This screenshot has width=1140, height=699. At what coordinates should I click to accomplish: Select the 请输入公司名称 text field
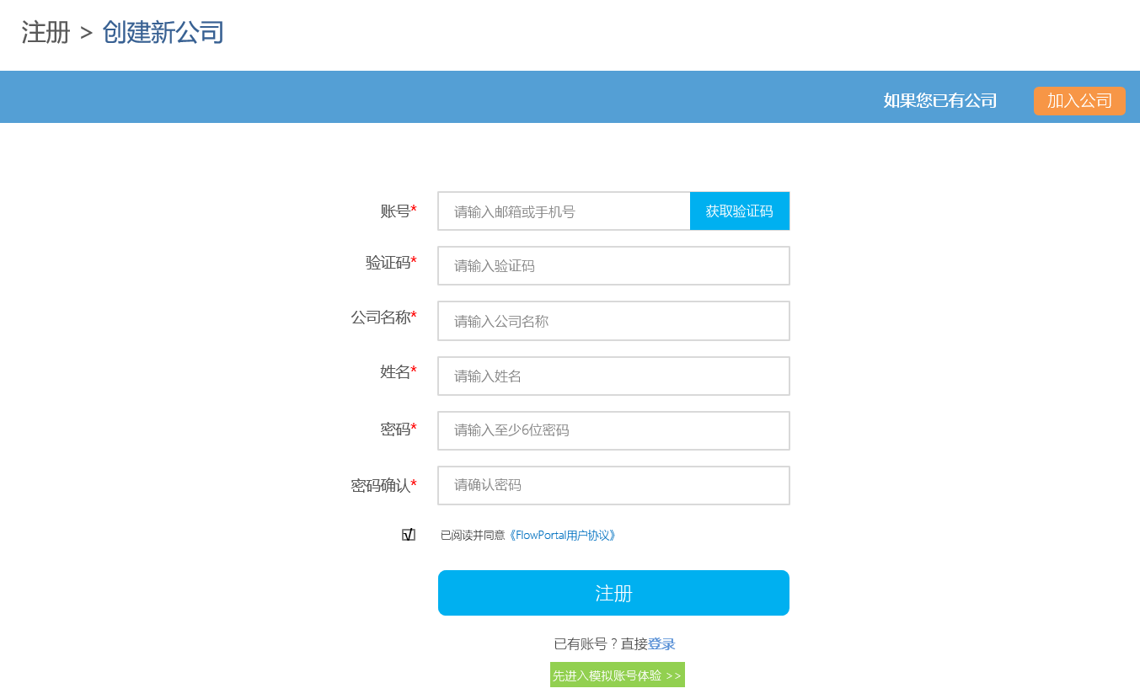click(x=613, y=321)
